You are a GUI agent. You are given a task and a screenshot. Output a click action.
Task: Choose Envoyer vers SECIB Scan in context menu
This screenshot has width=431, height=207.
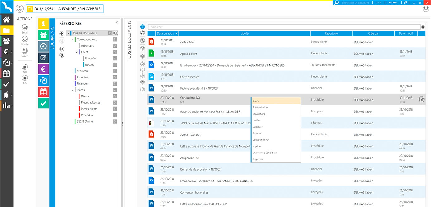pos(276,153)
